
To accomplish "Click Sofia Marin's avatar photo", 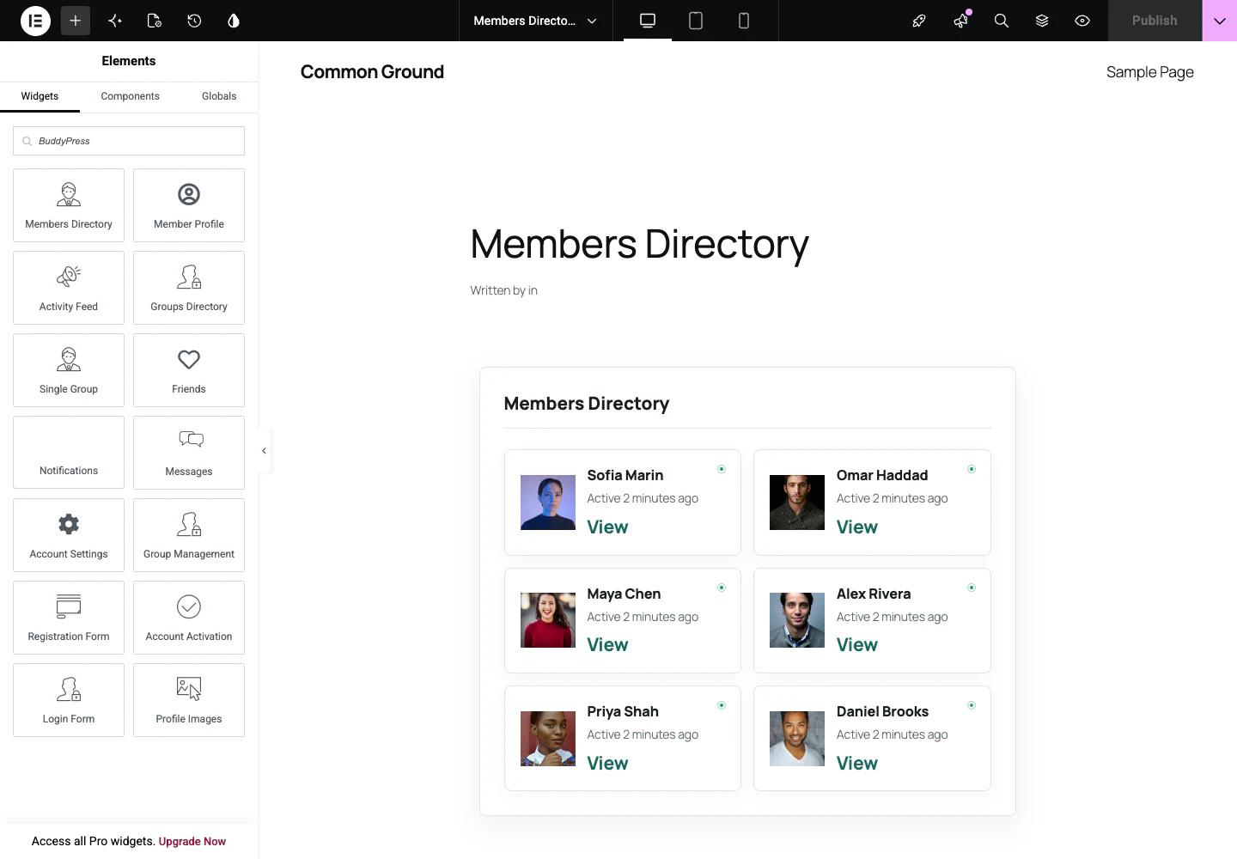I will tap(548, 503).
